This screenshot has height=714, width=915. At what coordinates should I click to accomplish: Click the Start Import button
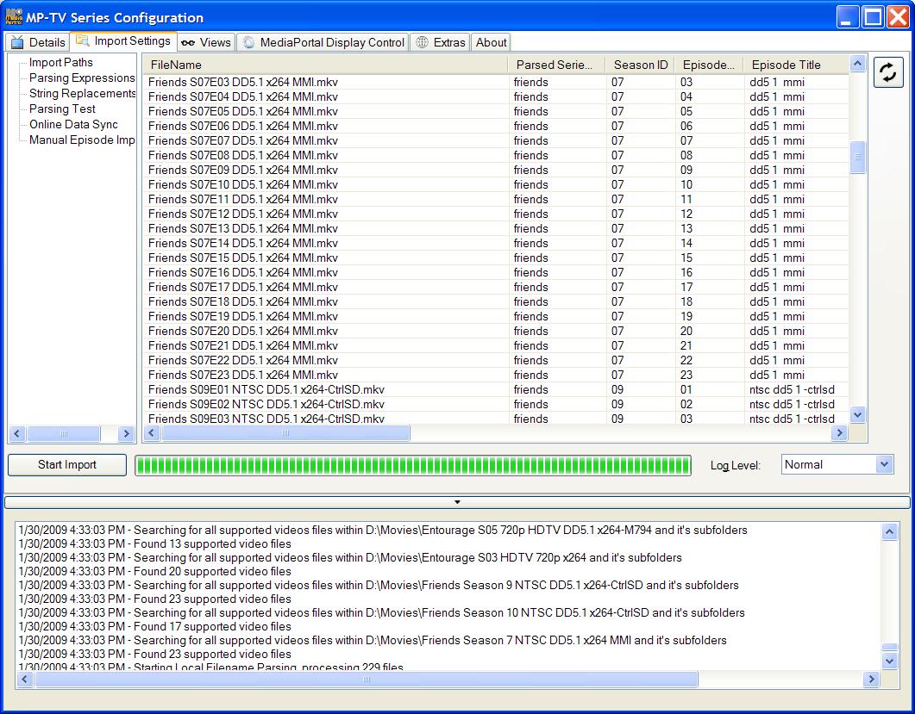click(67, 465)
